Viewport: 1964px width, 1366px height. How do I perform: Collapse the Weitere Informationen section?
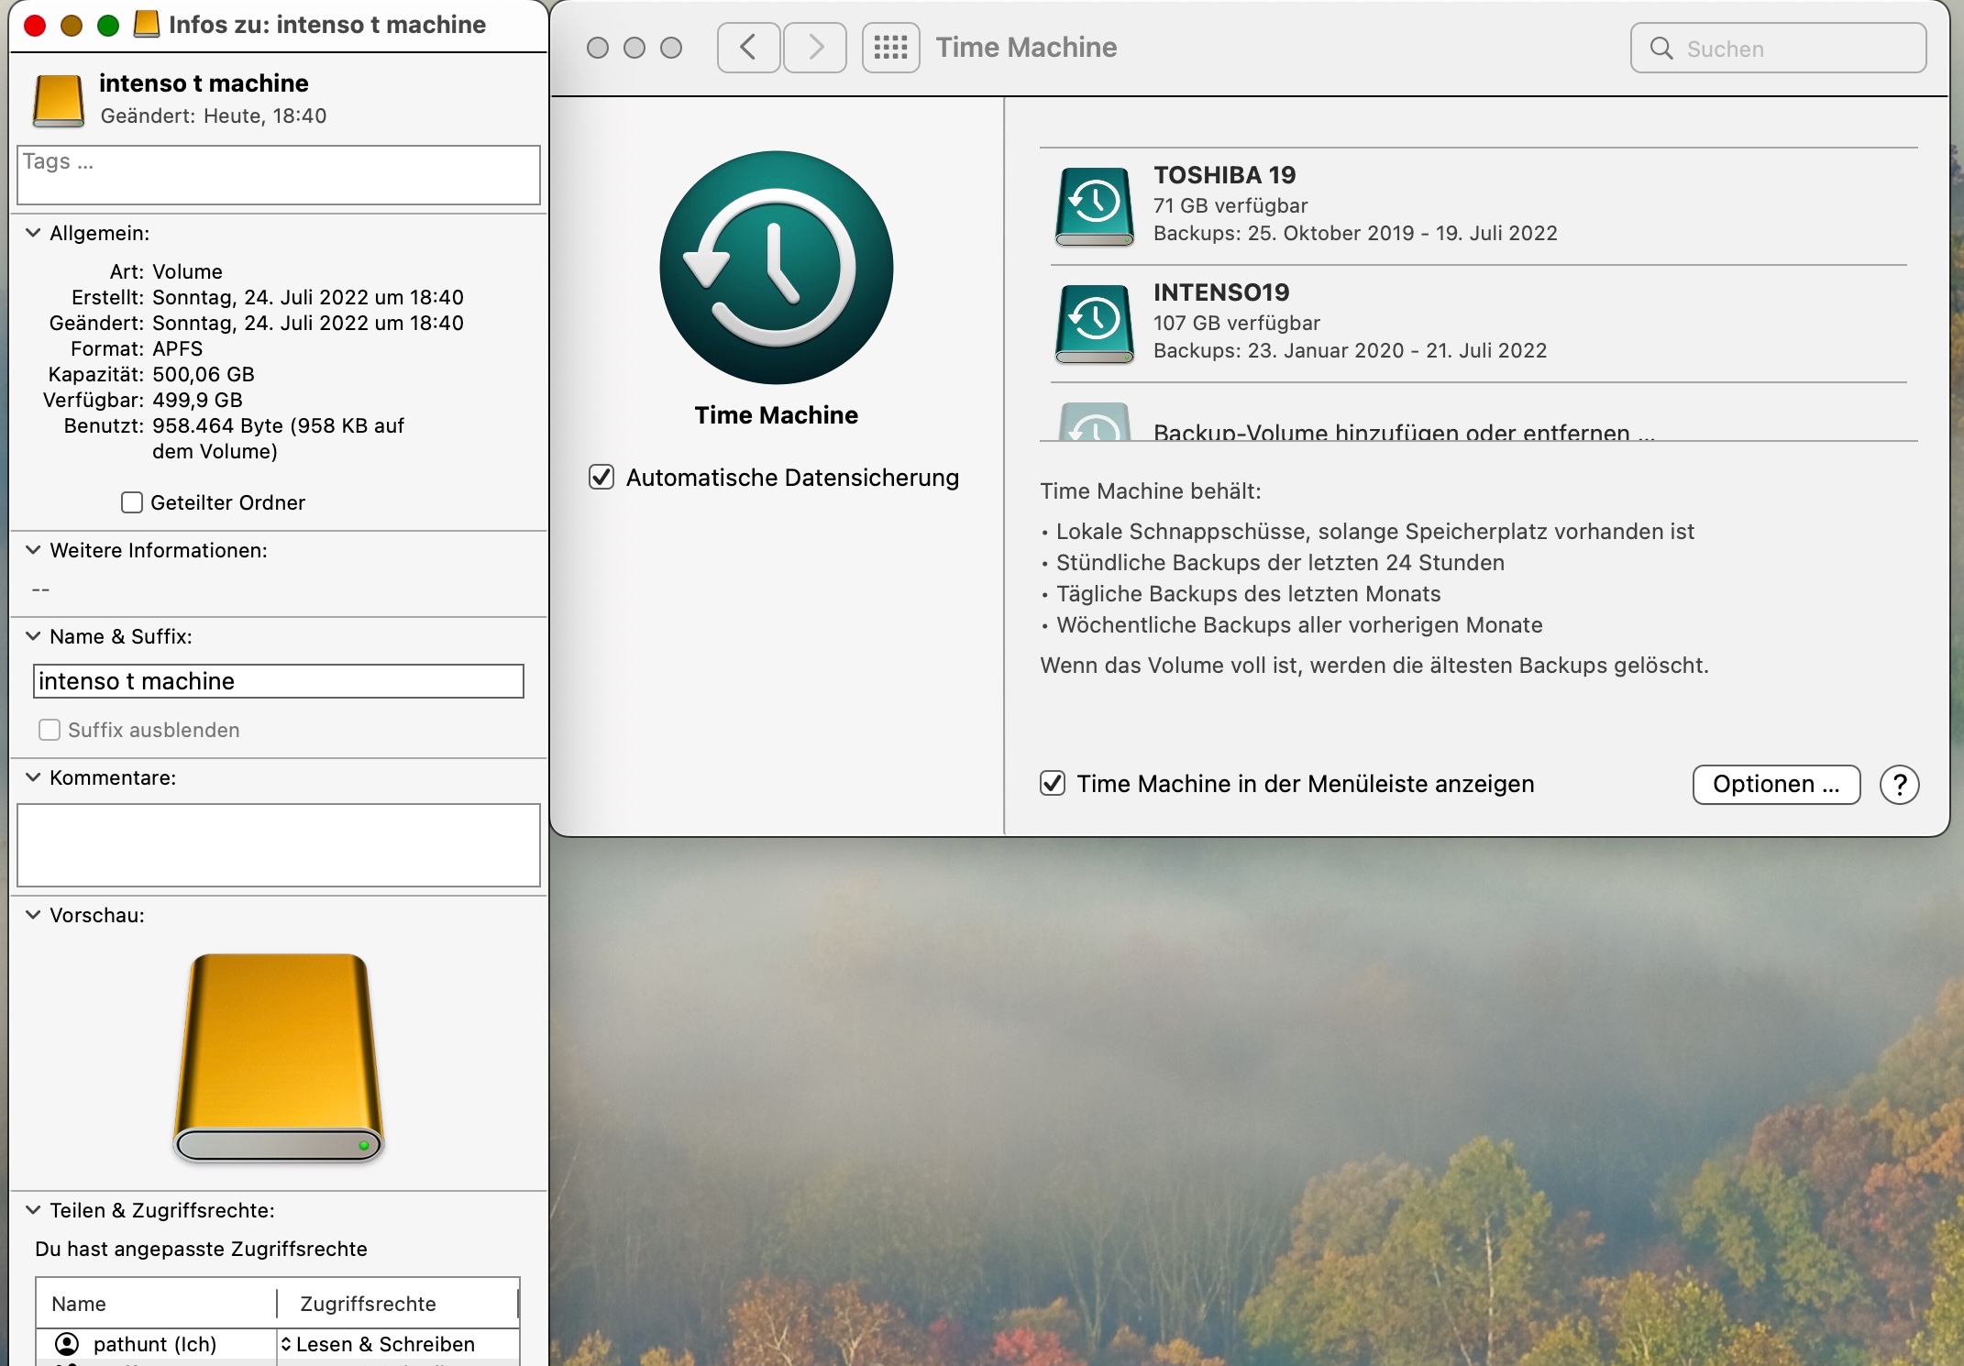tap(33, 550)
